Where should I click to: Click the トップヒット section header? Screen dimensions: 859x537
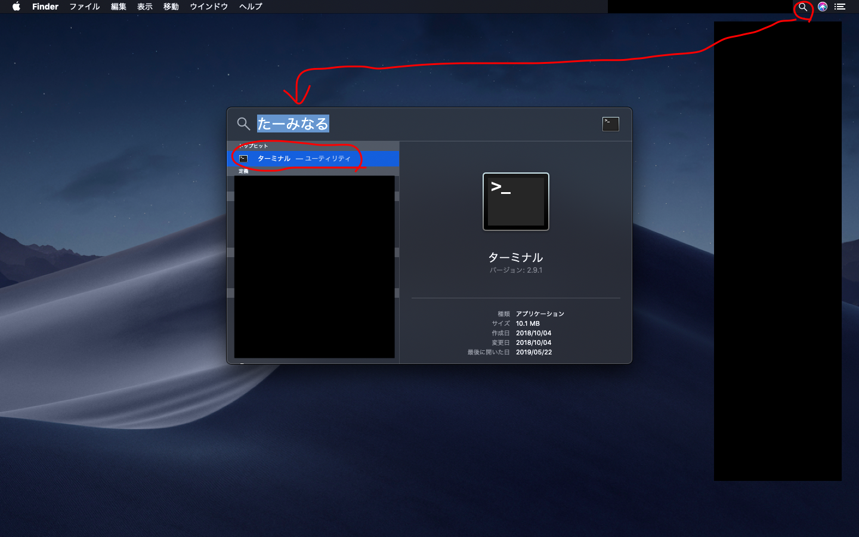254,146
